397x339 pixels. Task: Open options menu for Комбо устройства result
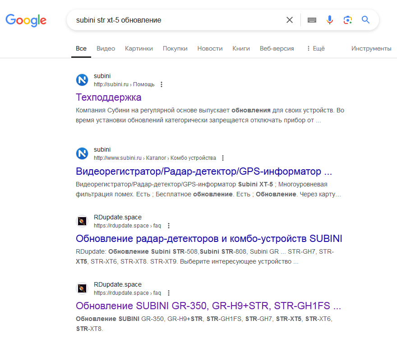pyautogui.click(x=223, y=158)
